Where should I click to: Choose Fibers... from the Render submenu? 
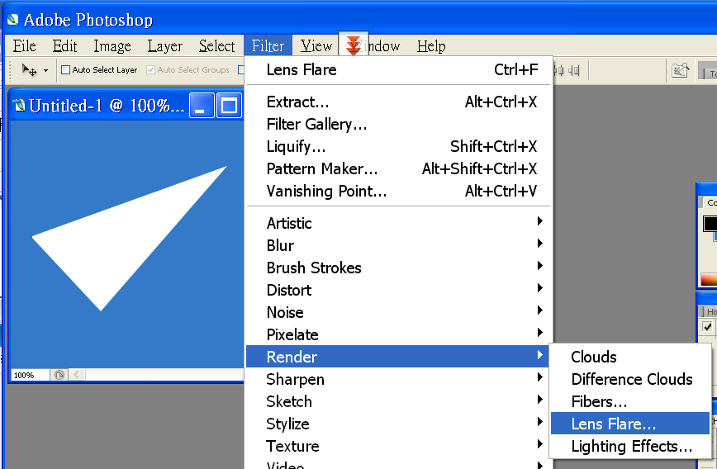tap(630, 402)
